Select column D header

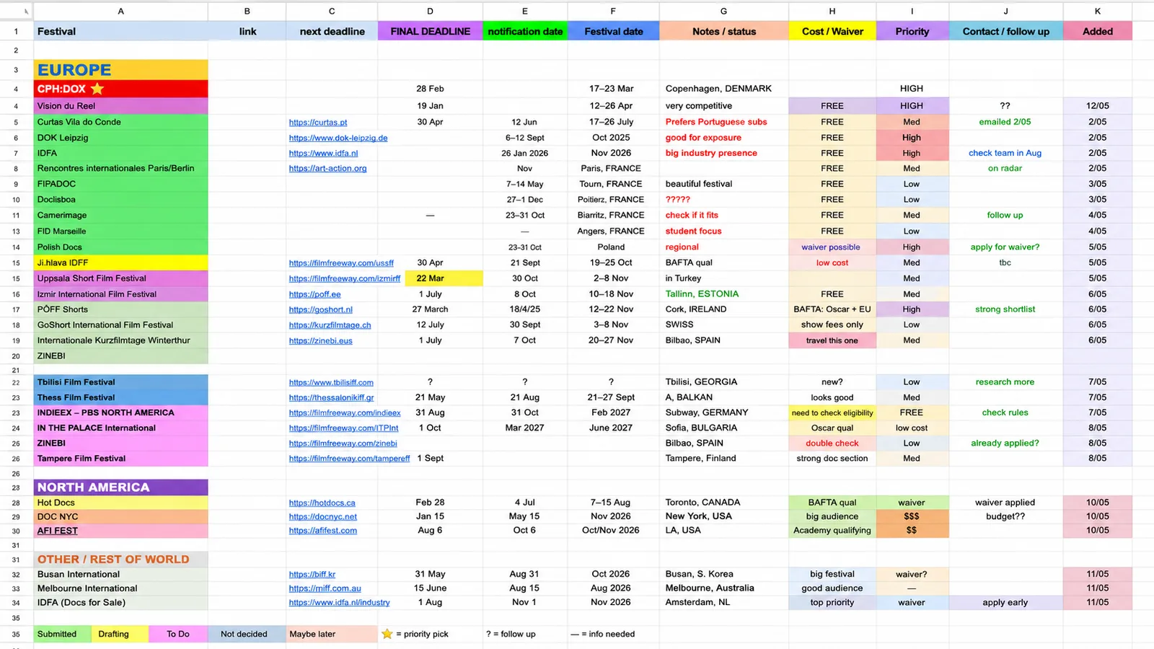[x=430, y=11]
